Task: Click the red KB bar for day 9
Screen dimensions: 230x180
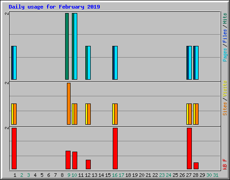Action: tap(68, 160)
